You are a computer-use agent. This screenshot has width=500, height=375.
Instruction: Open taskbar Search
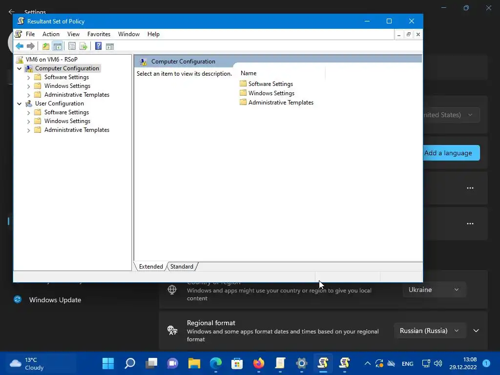[130, 363]
